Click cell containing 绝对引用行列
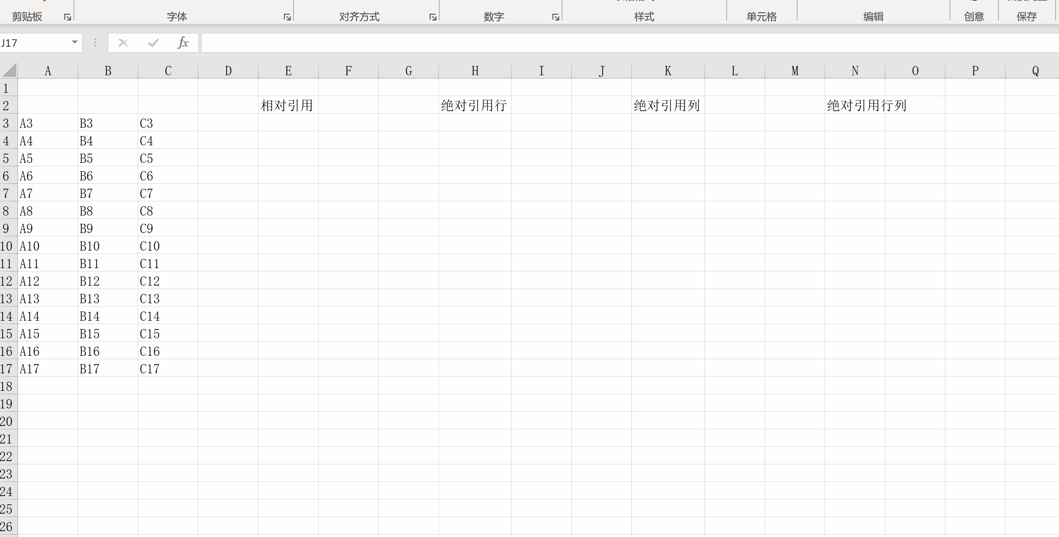1059x537 pixels. point(855,105)
